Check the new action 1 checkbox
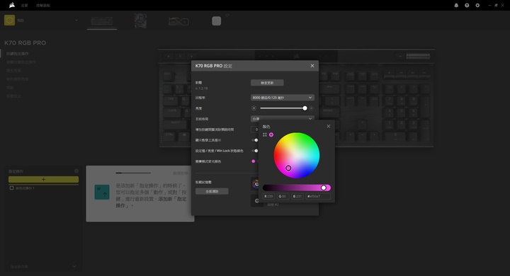Image resolution: width=510 pixels, height=276 pixels. (x=12, y=188)
